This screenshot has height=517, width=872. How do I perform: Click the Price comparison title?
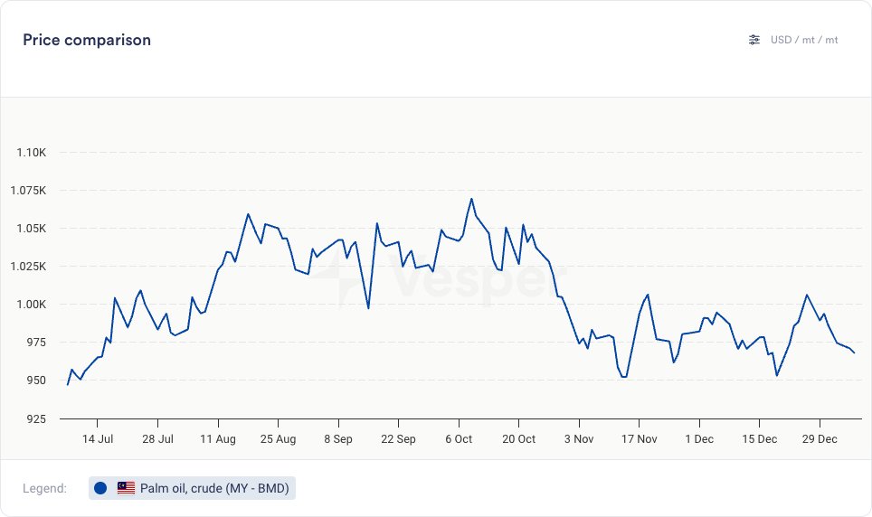[87, 40]
